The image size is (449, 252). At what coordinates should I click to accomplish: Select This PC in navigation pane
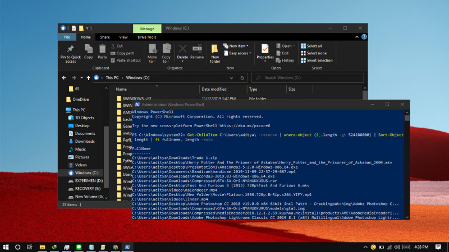pos(76,110)
